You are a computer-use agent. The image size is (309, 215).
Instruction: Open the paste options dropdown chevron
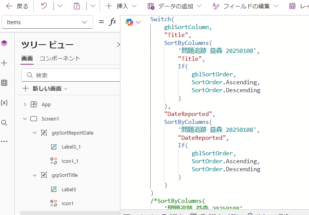[x=93, y=6]
